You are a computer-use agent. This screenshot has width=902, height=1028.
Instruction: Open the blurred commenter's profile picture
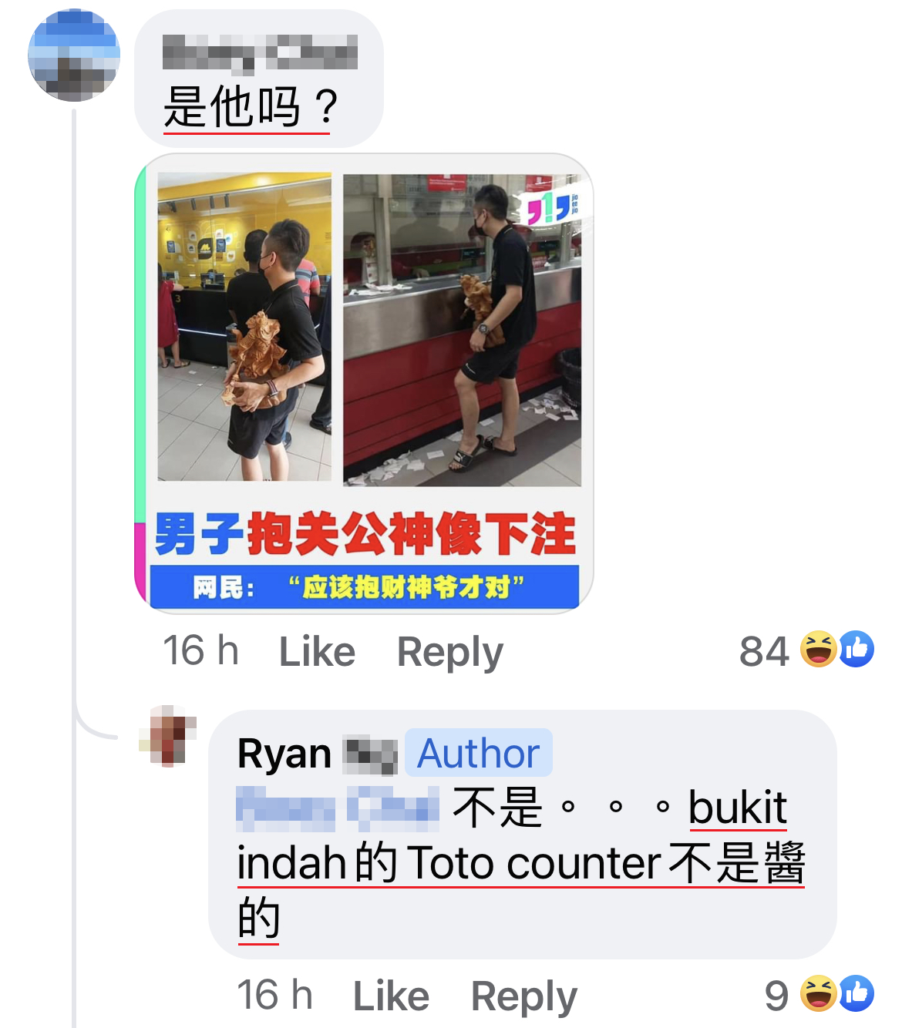[x=74, y=55]
